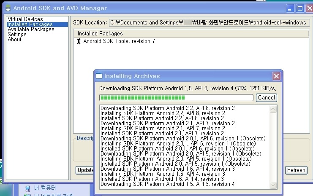Click the Update button
This screenshot has width=313, height=196.
[85, 170]
